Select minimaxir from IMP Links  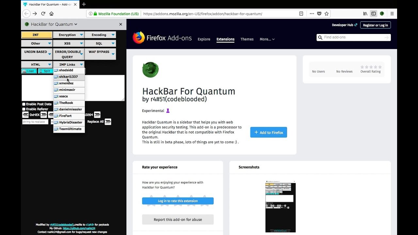69,90
